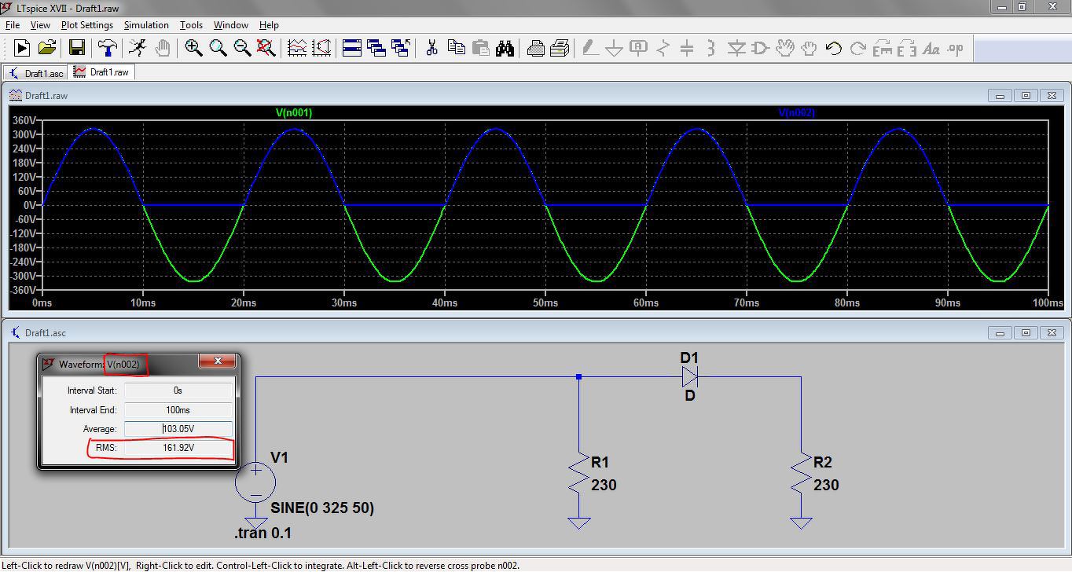Open the File menu
The width and height of the screenshot is (1072, 572).
[13, 25]
